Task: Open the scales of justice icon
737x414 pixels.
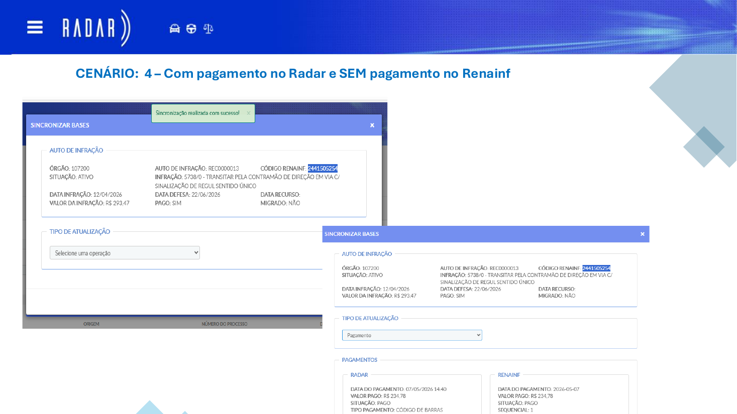Action: click(208, 29)
